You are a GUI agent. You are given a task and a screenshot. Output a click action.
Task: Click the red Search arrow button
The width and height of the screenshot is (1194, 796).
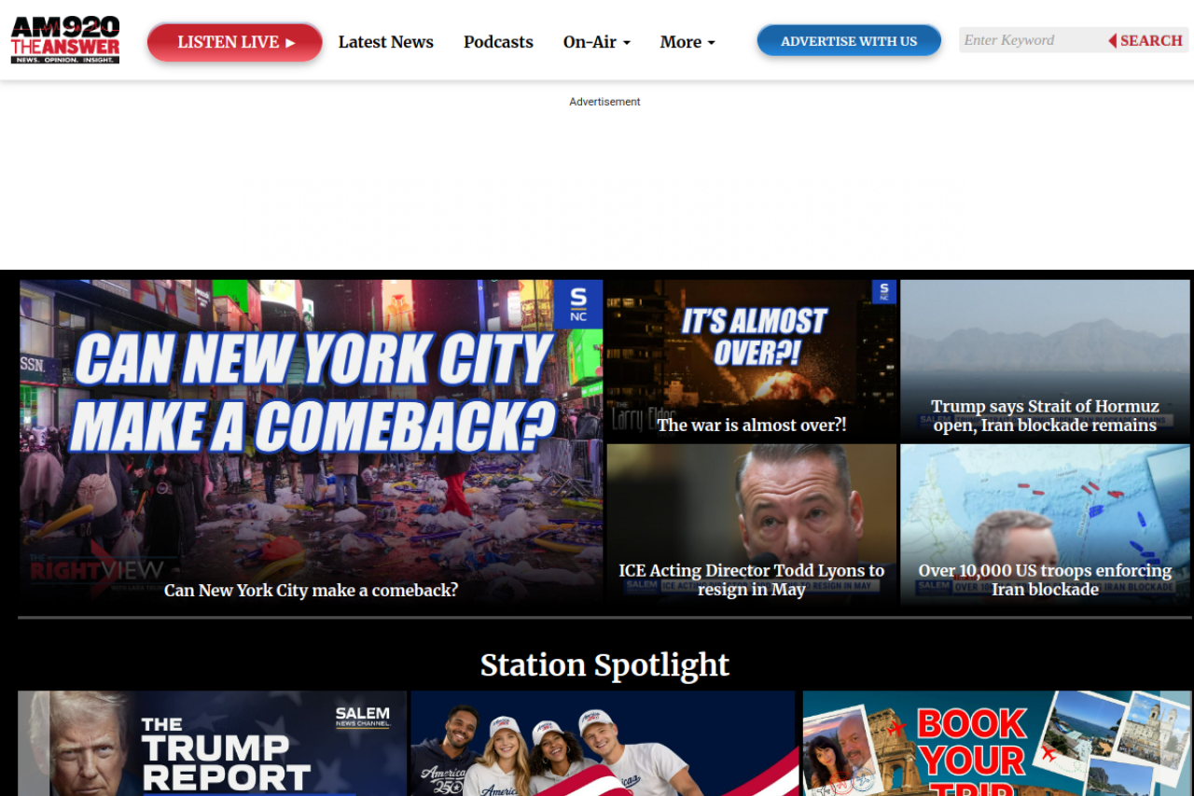click(x=1145, y=40)
